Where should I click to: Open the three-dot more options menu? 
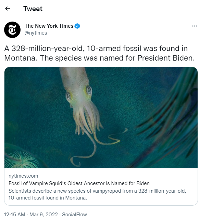pos(195,26)
